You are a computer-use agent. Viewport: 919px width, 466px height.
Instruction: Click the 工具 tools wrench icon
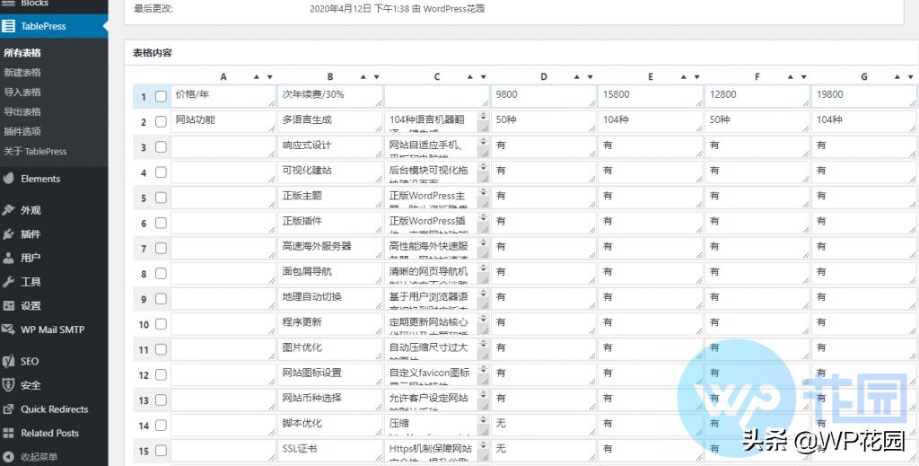[x=8, y=281]
